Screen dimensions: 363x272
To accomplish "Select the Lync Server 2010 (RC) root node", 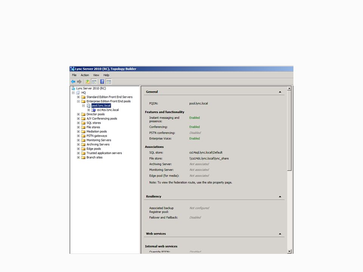I will tap(91, 88).
